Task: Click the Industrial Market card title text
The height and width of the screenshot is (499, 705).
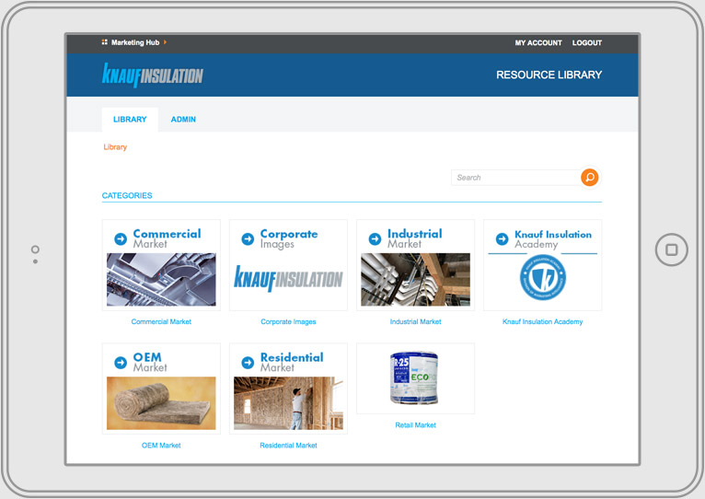Action: pos(414,238)
